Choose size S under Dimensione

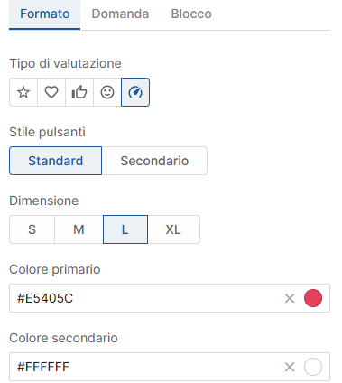tap(32, 229)
